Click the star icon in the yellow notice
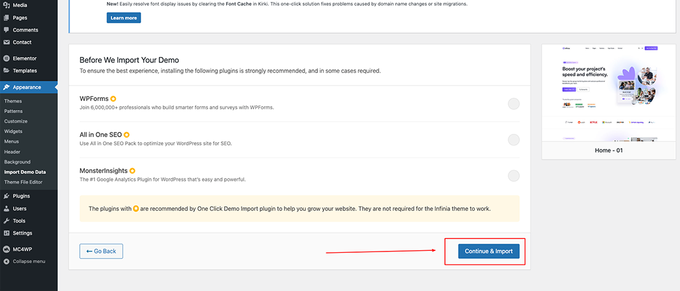The image size is (680, 291). [x=136, y=209]
